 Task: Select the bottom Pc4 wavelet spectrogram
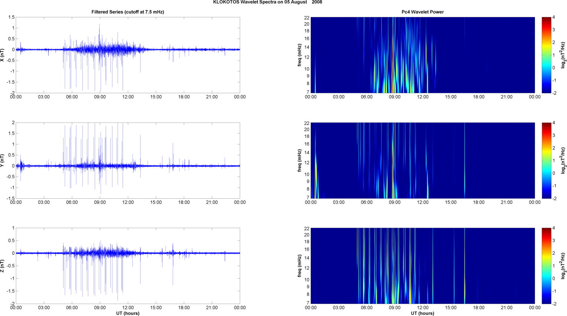tap(422, 266)
